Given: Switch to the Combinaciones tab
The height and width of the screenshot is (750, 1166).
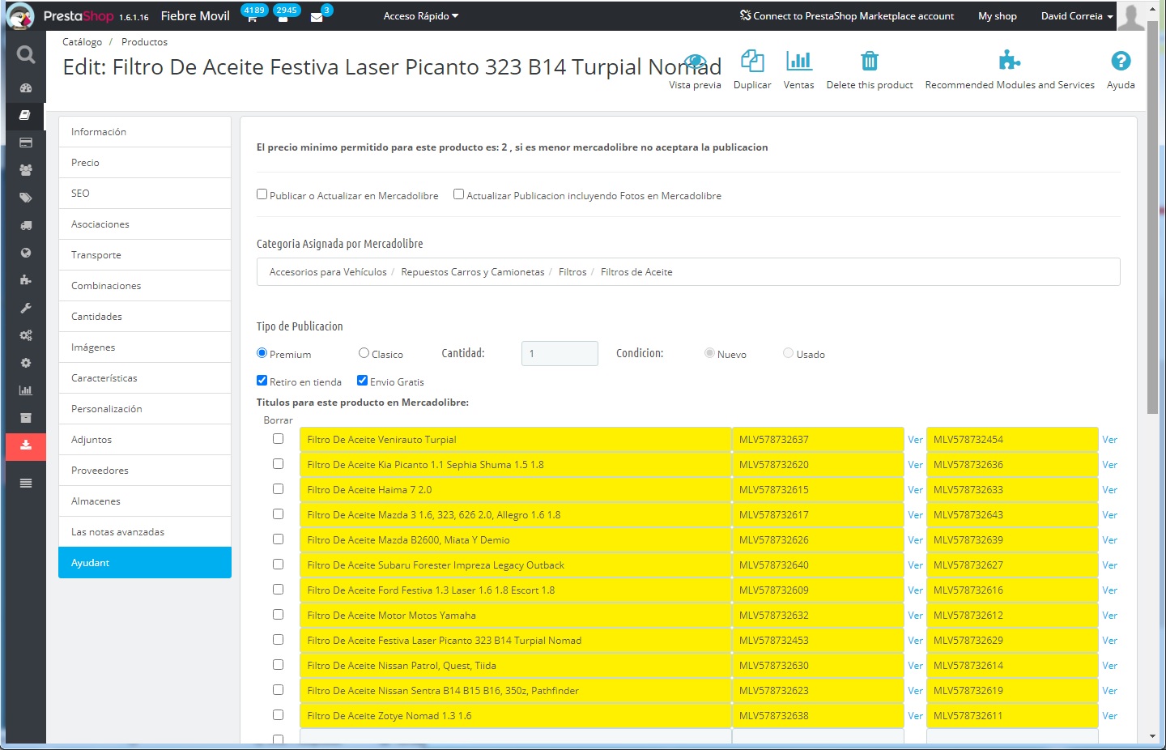Looking at the screenshot, I should [x=106, y=286].
